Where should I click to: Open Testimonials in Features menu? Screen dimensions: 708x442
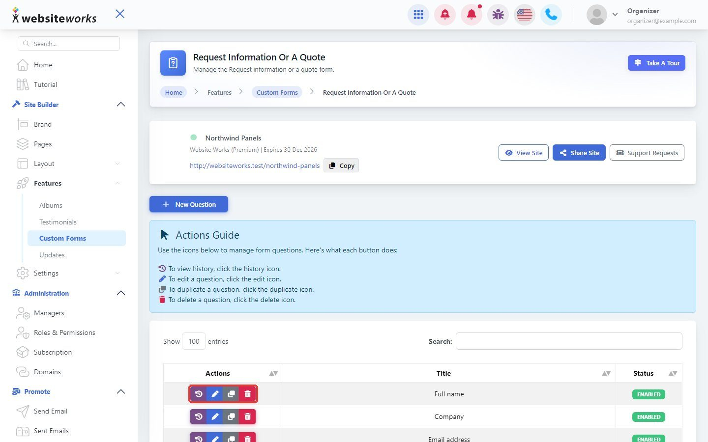(58, 222)
